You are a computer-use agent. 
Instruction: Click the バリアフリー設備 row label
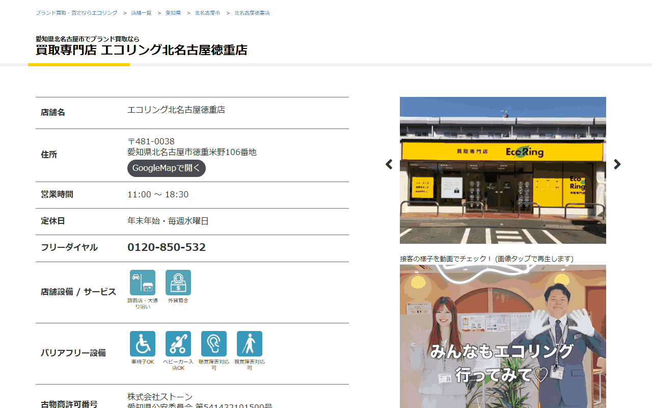click(x=73, y=353)
